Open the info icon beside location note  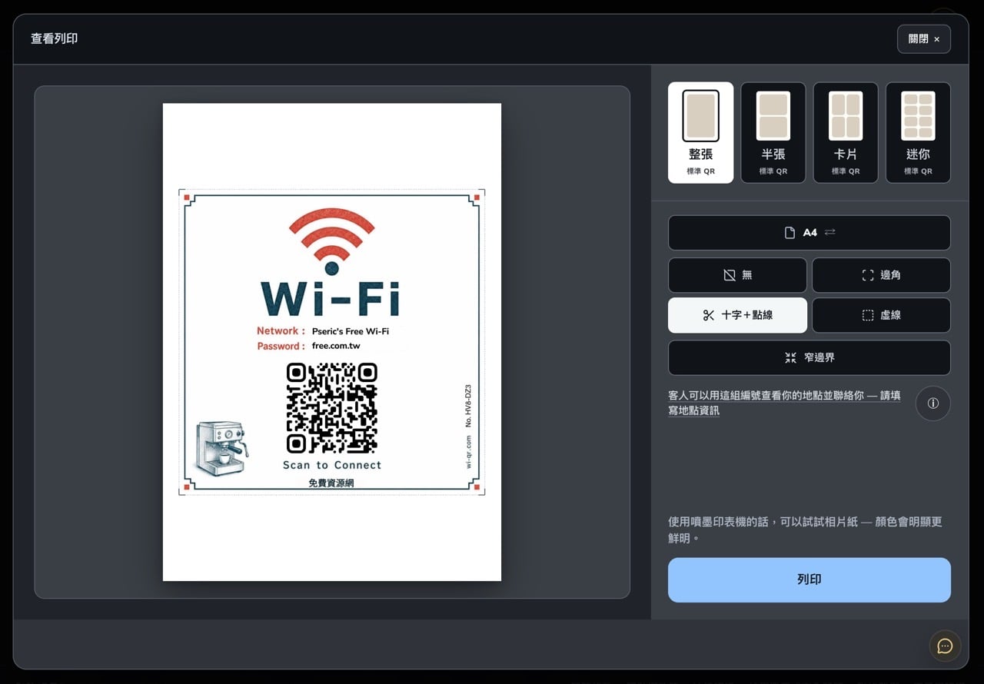pyautogui.click(x=933, y=403)
